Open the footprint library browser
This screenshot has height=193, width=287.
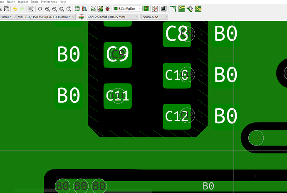(84, 9)
